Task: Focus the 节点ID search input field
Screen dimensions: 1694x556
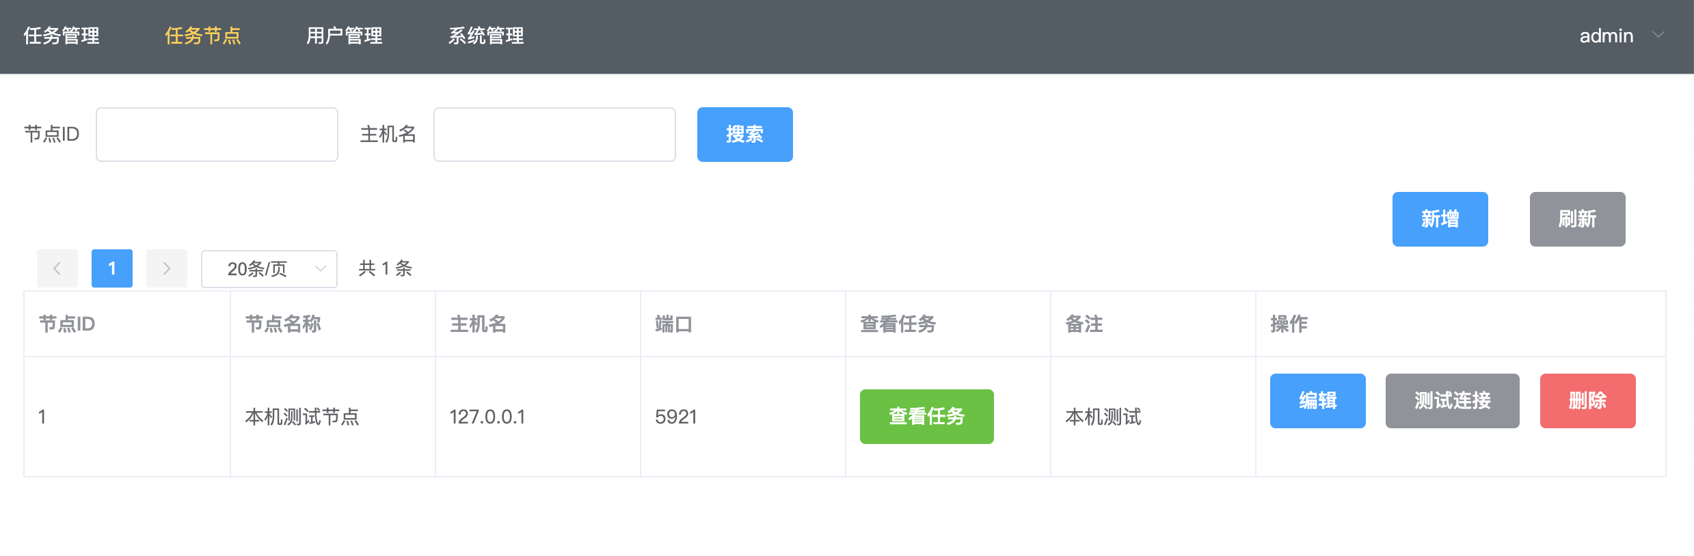Action: tap(217, 135)
